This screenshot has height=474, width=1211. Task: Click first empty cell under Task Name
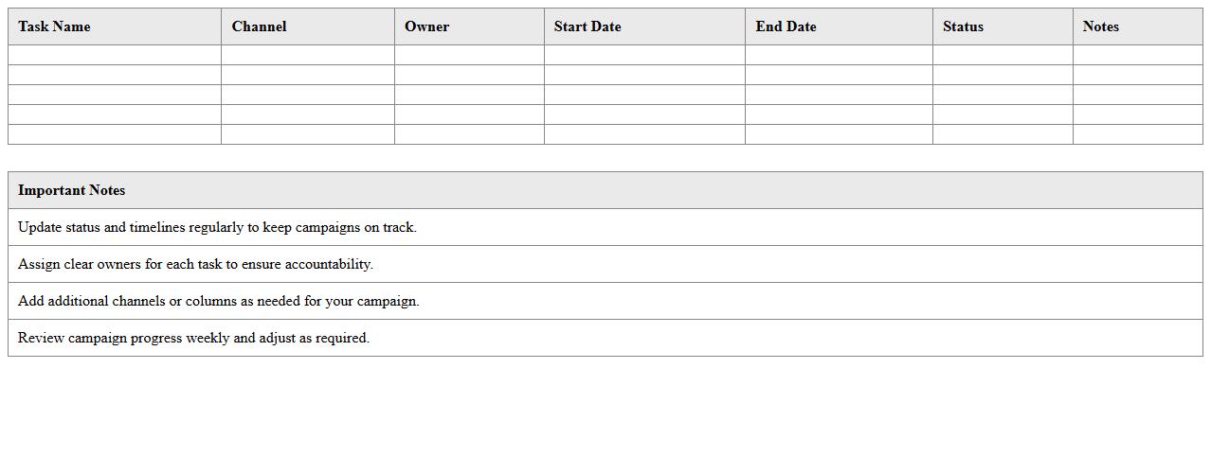pos(115,55)
